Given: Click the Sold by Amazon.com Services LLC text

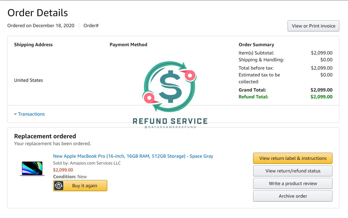Looking at the screenshot, I should pos(87,163).
